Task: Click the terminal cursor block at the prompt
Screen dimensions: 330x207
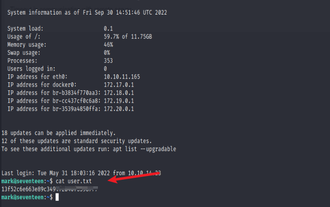Action: pos(57,198)
